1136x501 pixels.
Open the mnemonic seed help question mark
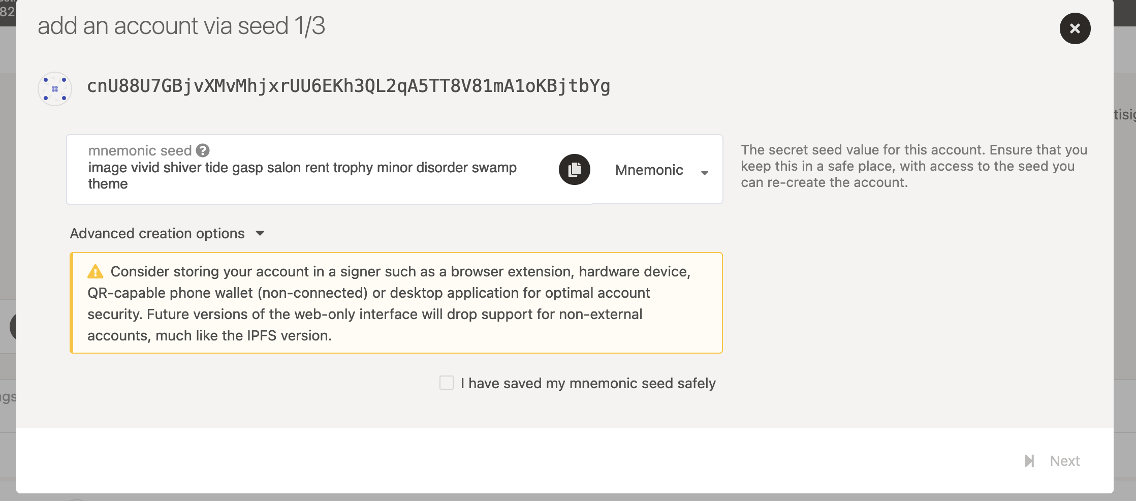pyautogui.click(x=203, y=150)
